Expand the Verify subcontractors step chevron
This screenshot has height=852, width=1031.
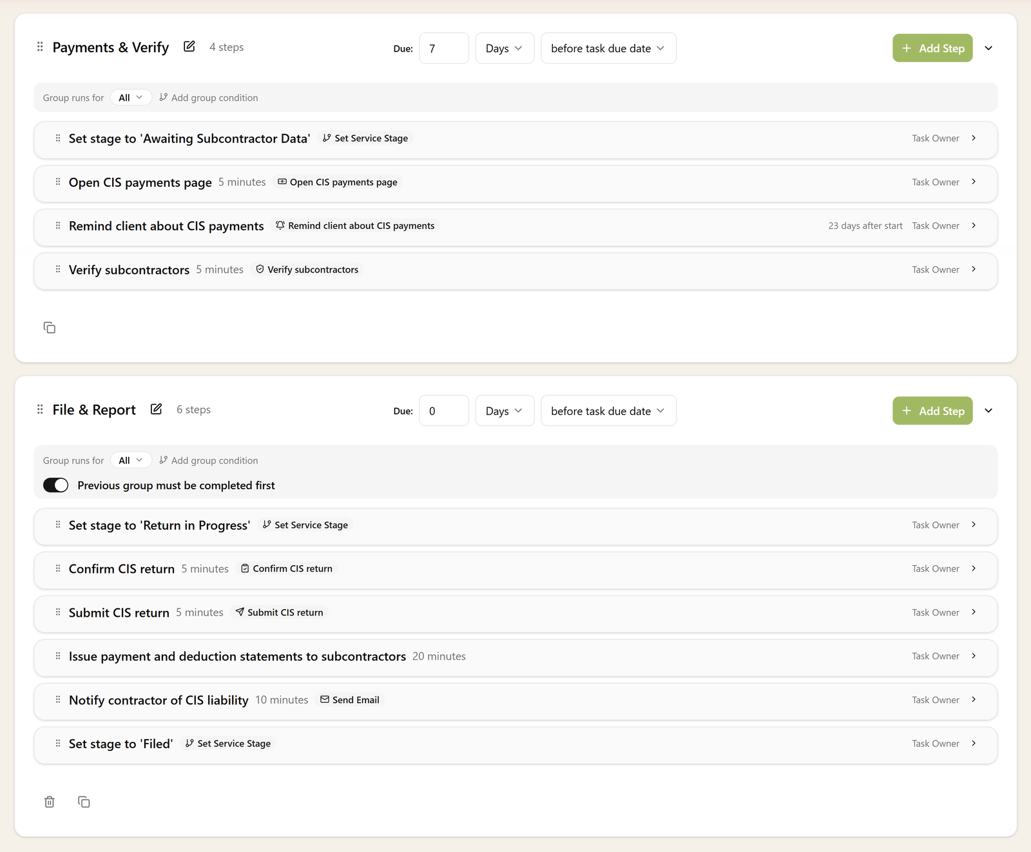[x=974, y=269]
